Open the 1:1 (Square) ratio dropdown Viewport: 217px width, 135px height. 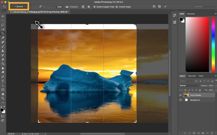click(x=19, y=6)
